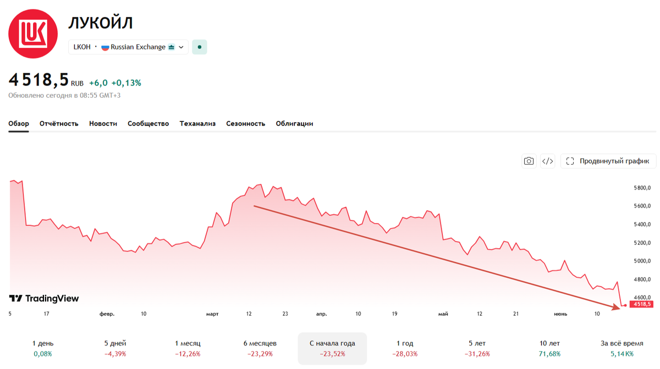Select the За всё время range
The height and width of the screenshot is (369, 660).
(x=622, y=348)
